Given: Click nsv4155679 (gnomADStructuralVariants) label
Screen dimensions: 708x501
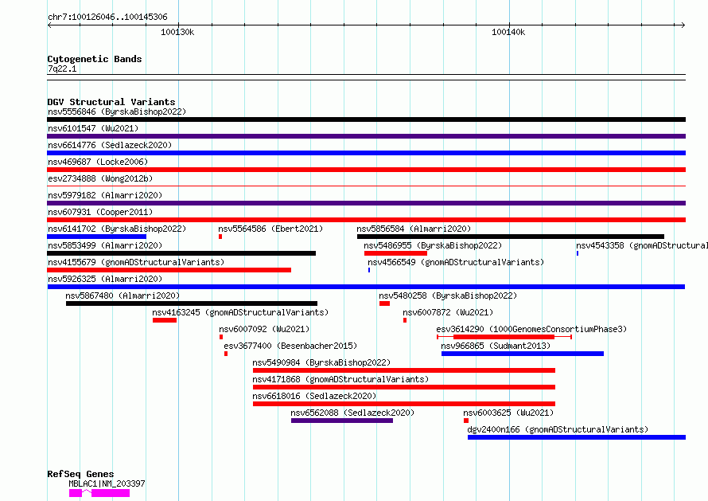Looking at the screenshot, I should tap(136, 262).
